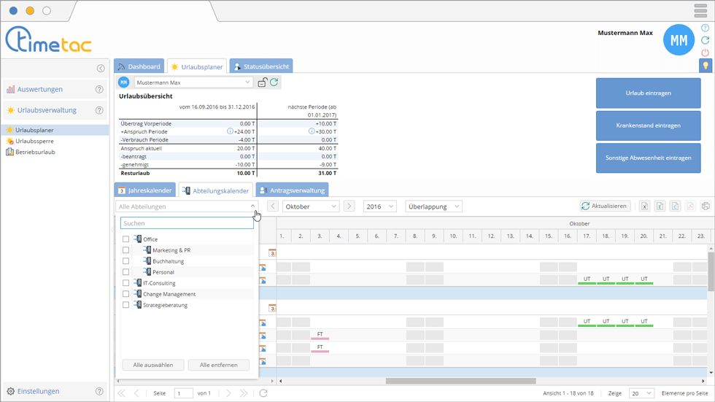715x402 pixels.
Task: Collapse the left sidebar arrow icon
Action: [x=101, y=69]
